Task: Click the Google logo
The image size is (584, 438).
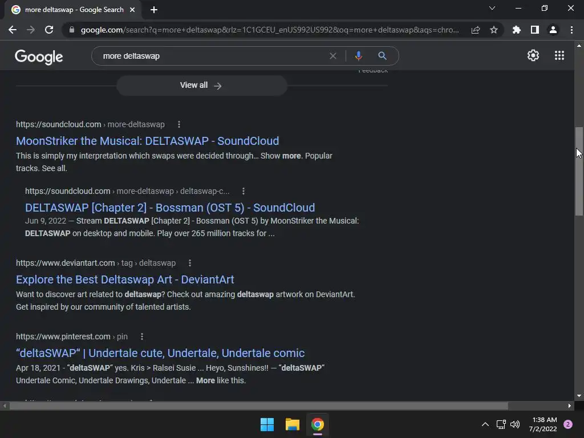Action: (x=39, y=56)
